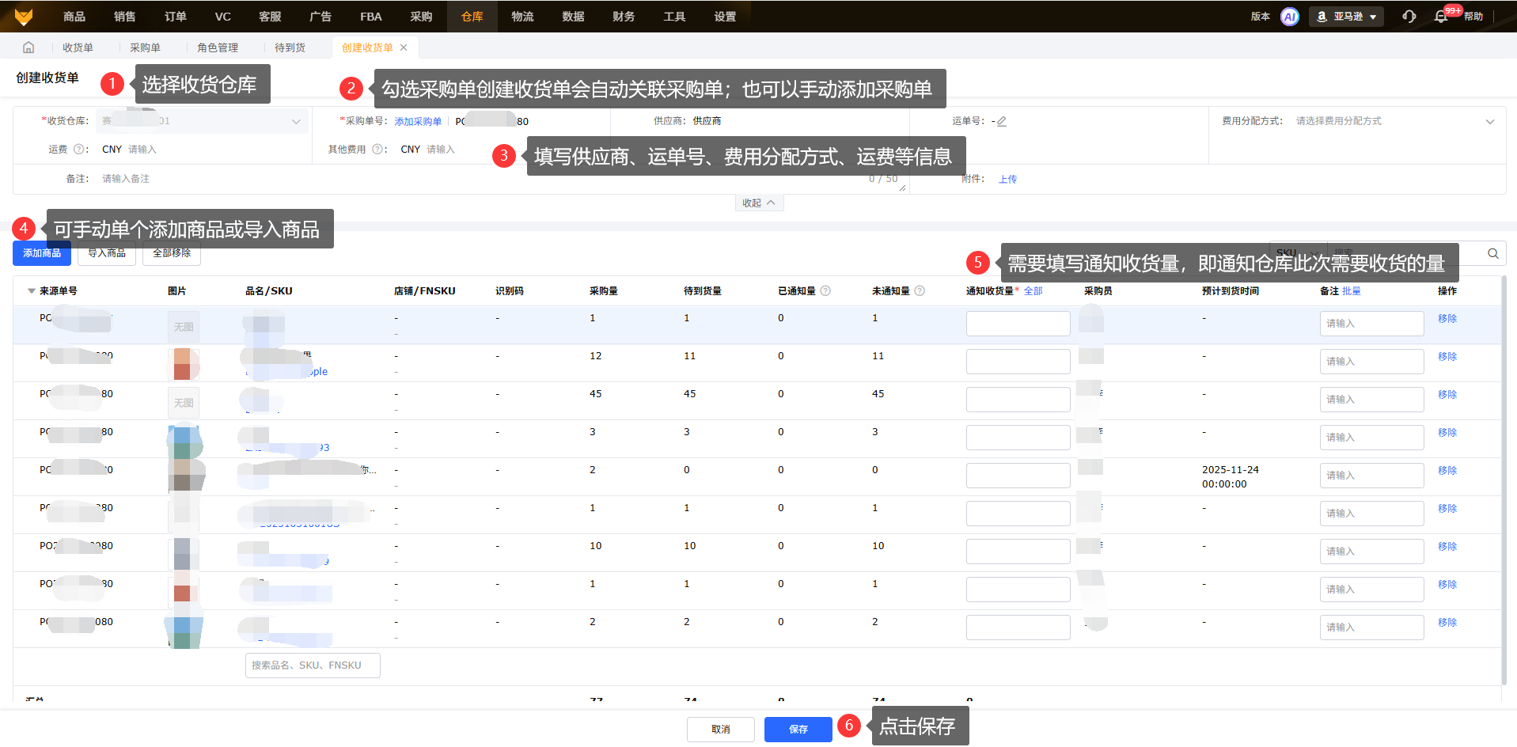Click the home icon in tab bar

click(28, 47)
